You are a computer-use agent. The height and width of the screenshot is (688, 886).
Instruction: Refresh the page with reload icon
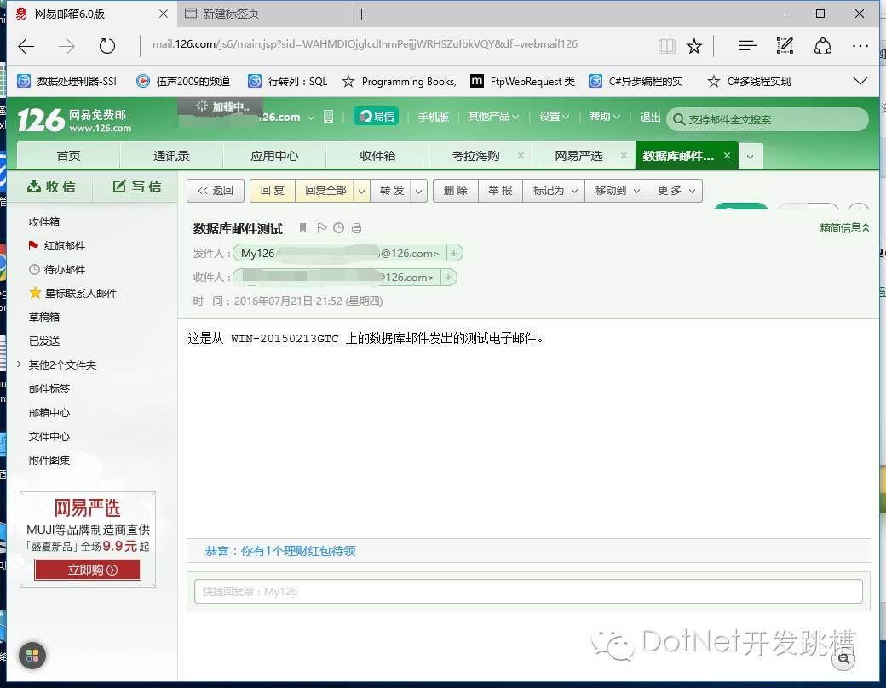click(107, 46)
